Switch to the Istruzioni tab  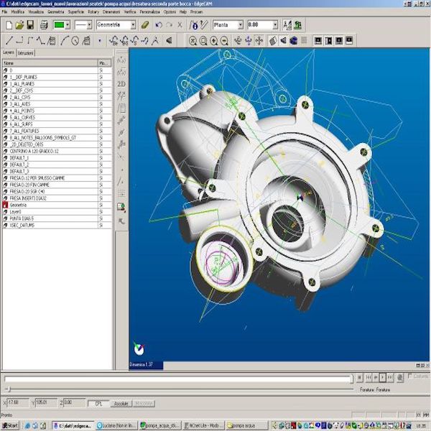[25, 53]
